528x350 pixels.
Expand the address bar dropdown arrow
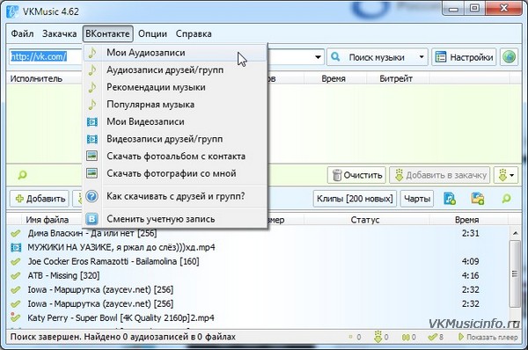click(318, 57)
